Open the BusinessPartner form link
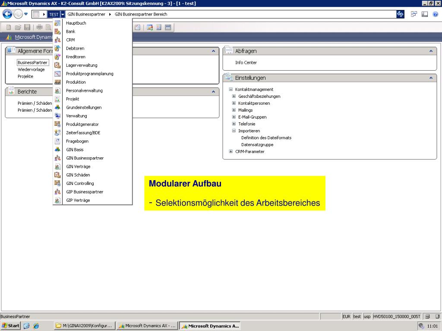Viewport: 442px width, 331px height. (x=33, y=62)
